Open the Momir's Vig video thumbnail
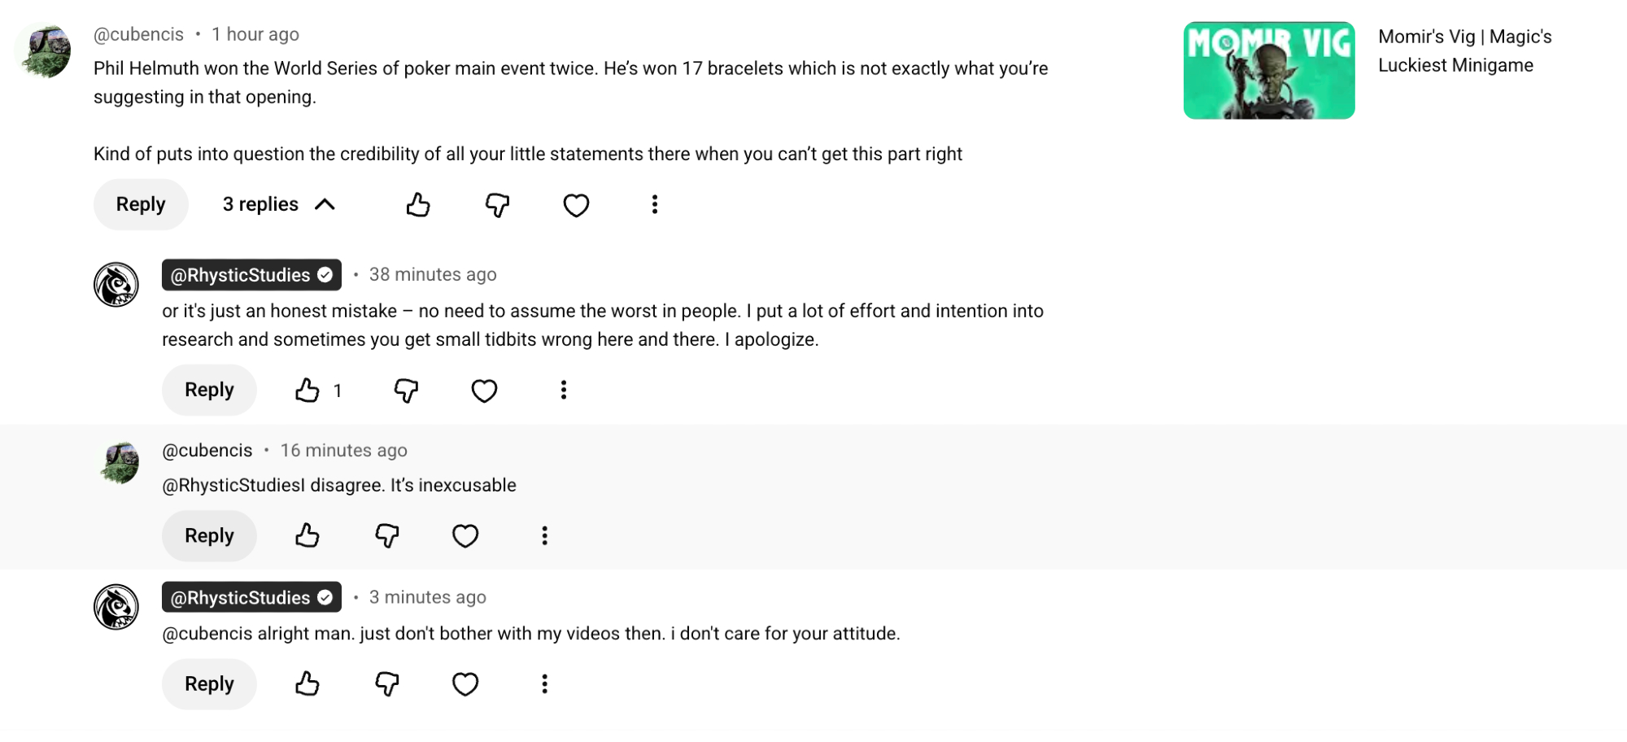The width and height of the screenshot is (1627, 742). coord(1268,71)
